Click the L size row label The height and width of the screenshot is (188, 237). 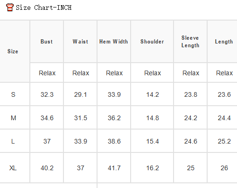point(13,141)
